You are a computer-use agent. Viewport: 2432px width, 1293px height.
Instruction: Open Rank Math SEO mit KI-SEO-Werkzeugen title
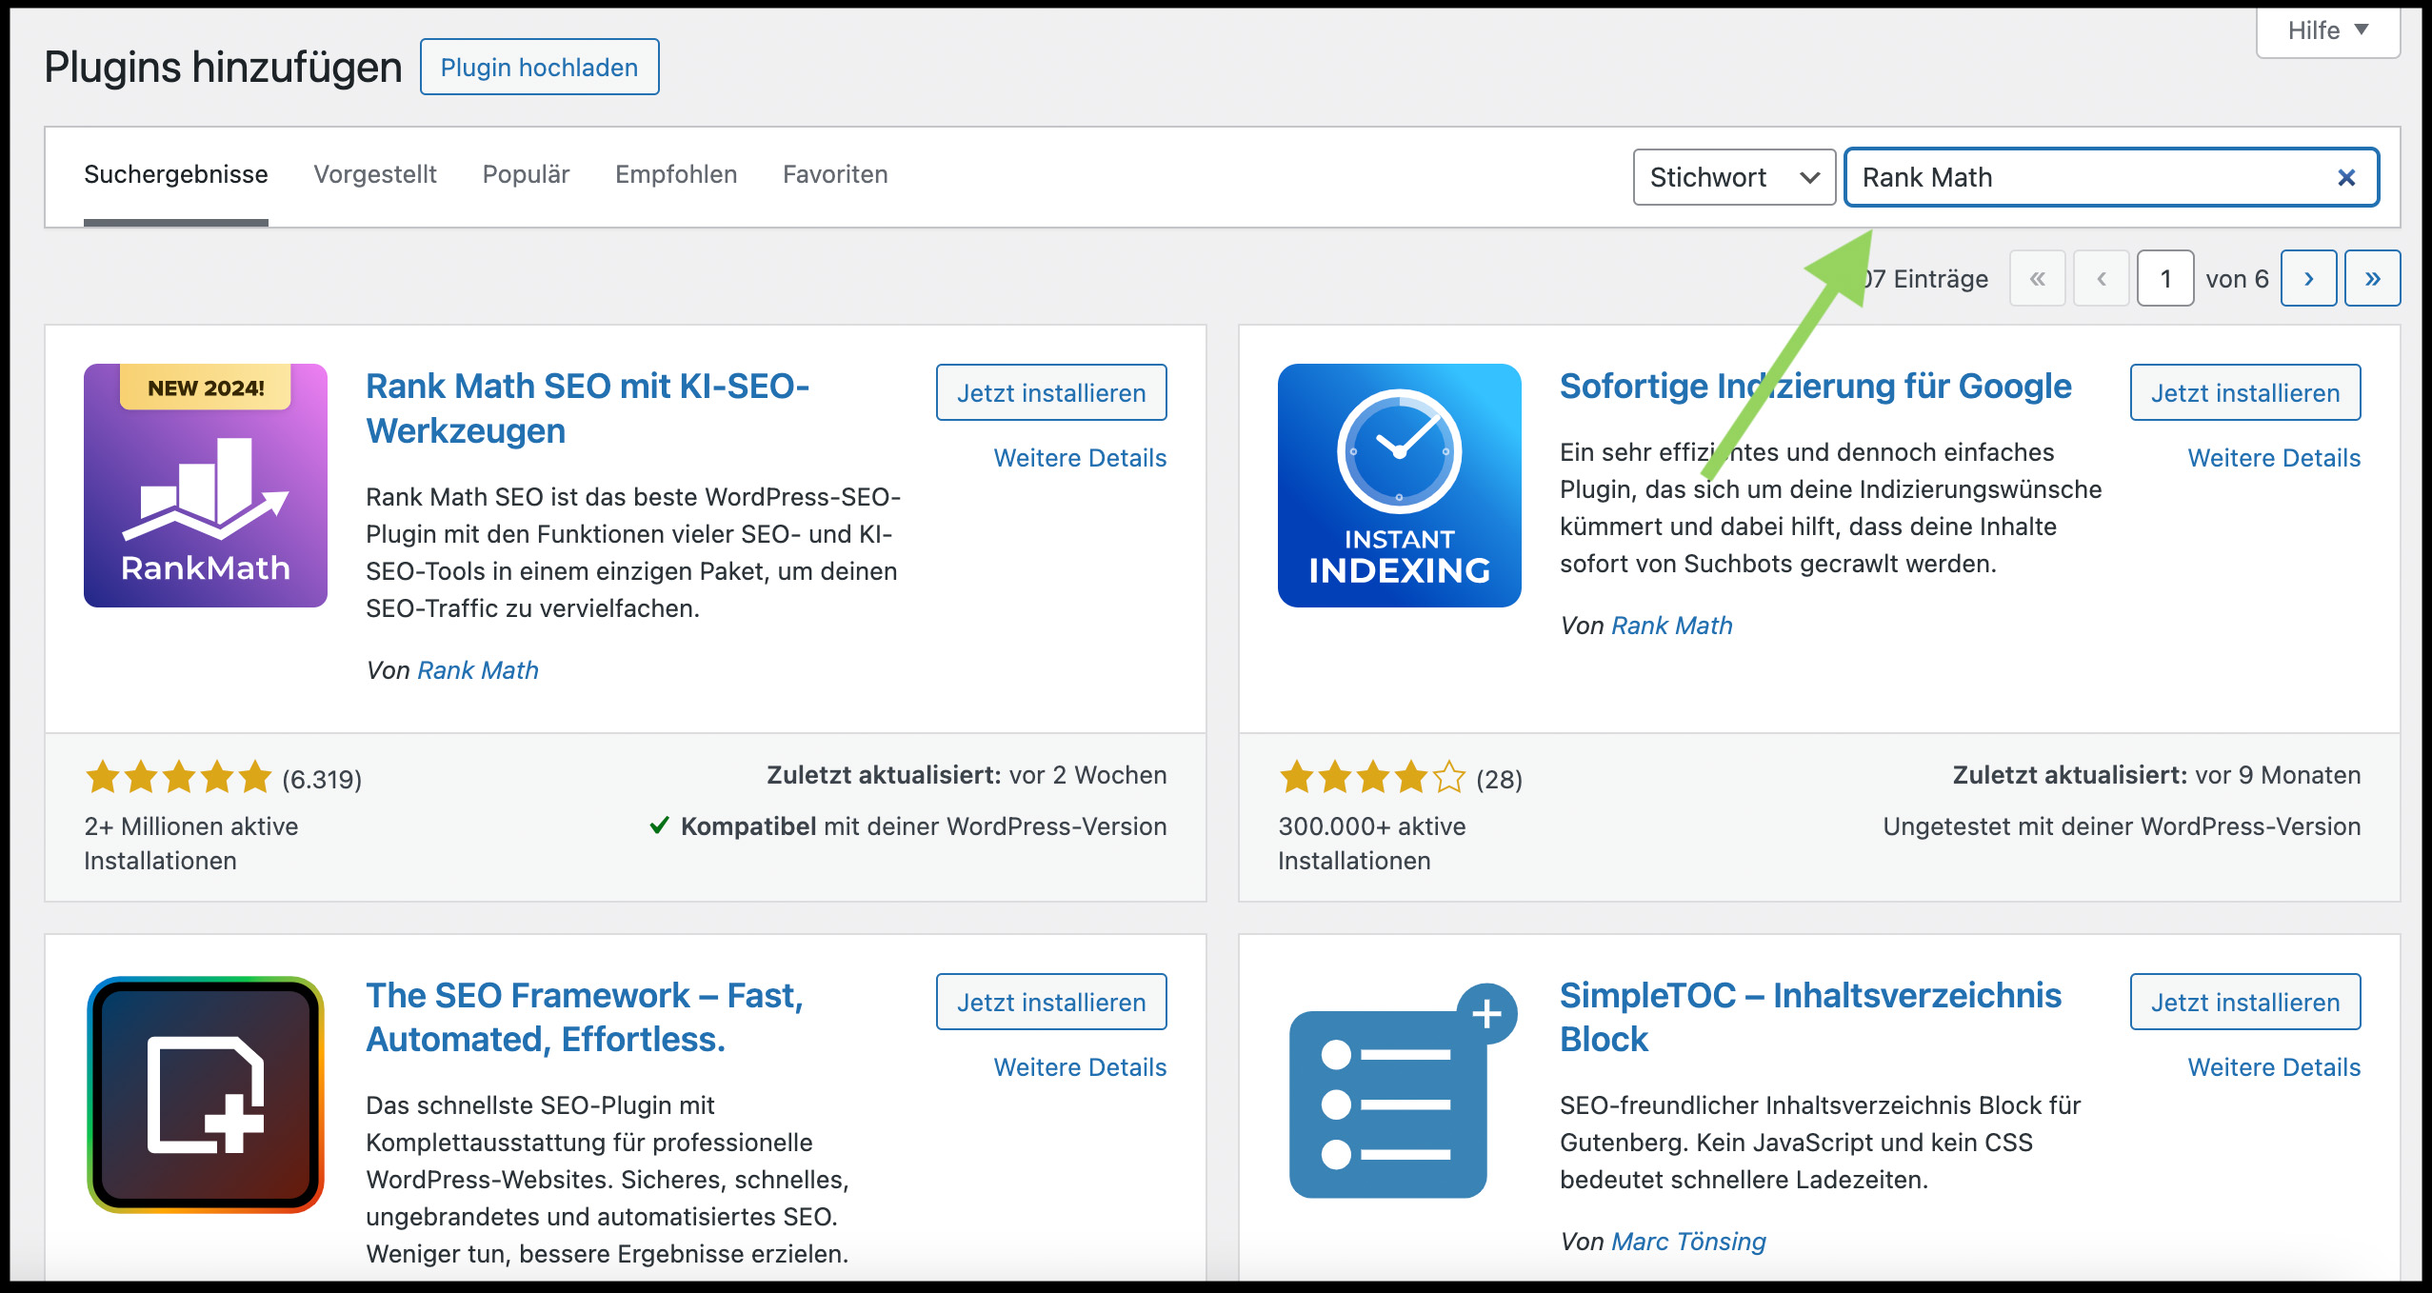pyautogui.click(x=588, y=408)
